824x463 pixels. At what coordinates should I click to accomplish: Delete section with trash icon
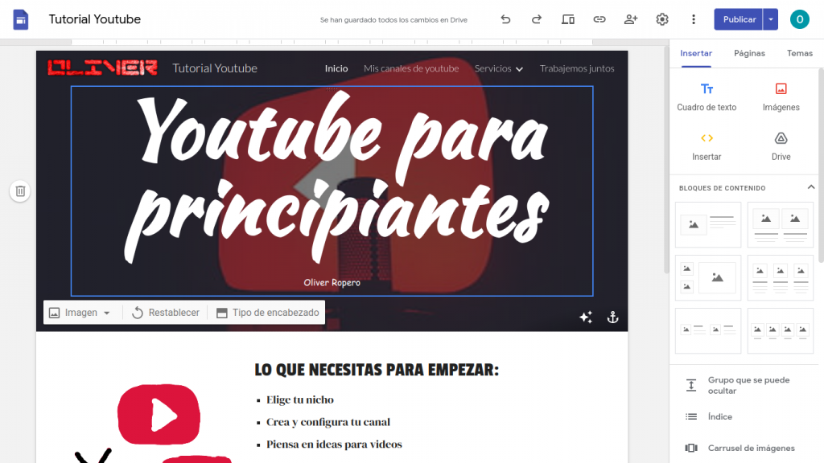(x=21, y=191)
